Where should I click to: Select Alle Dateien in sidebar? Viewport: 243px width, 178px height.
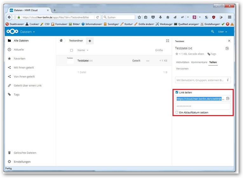point(21,41)
